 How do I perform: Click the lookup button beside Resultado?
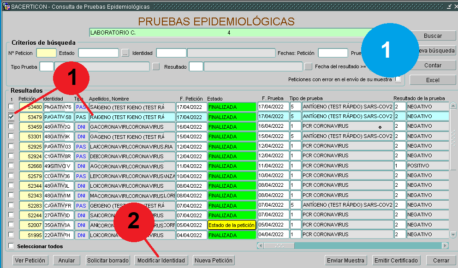click(308, 67)
